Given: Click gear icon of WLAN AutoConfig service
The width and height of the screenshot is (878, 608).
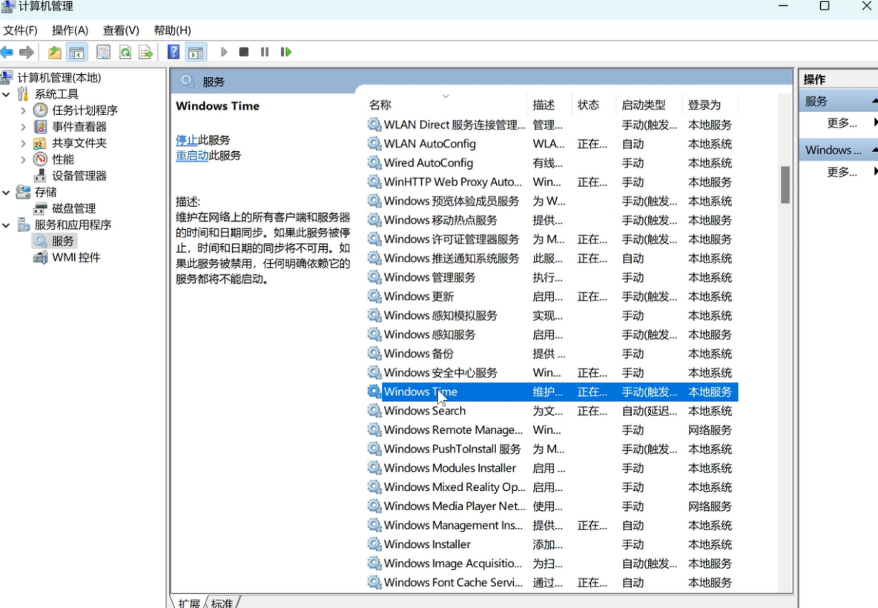Looking at the screenshot, I should (374, 143).
